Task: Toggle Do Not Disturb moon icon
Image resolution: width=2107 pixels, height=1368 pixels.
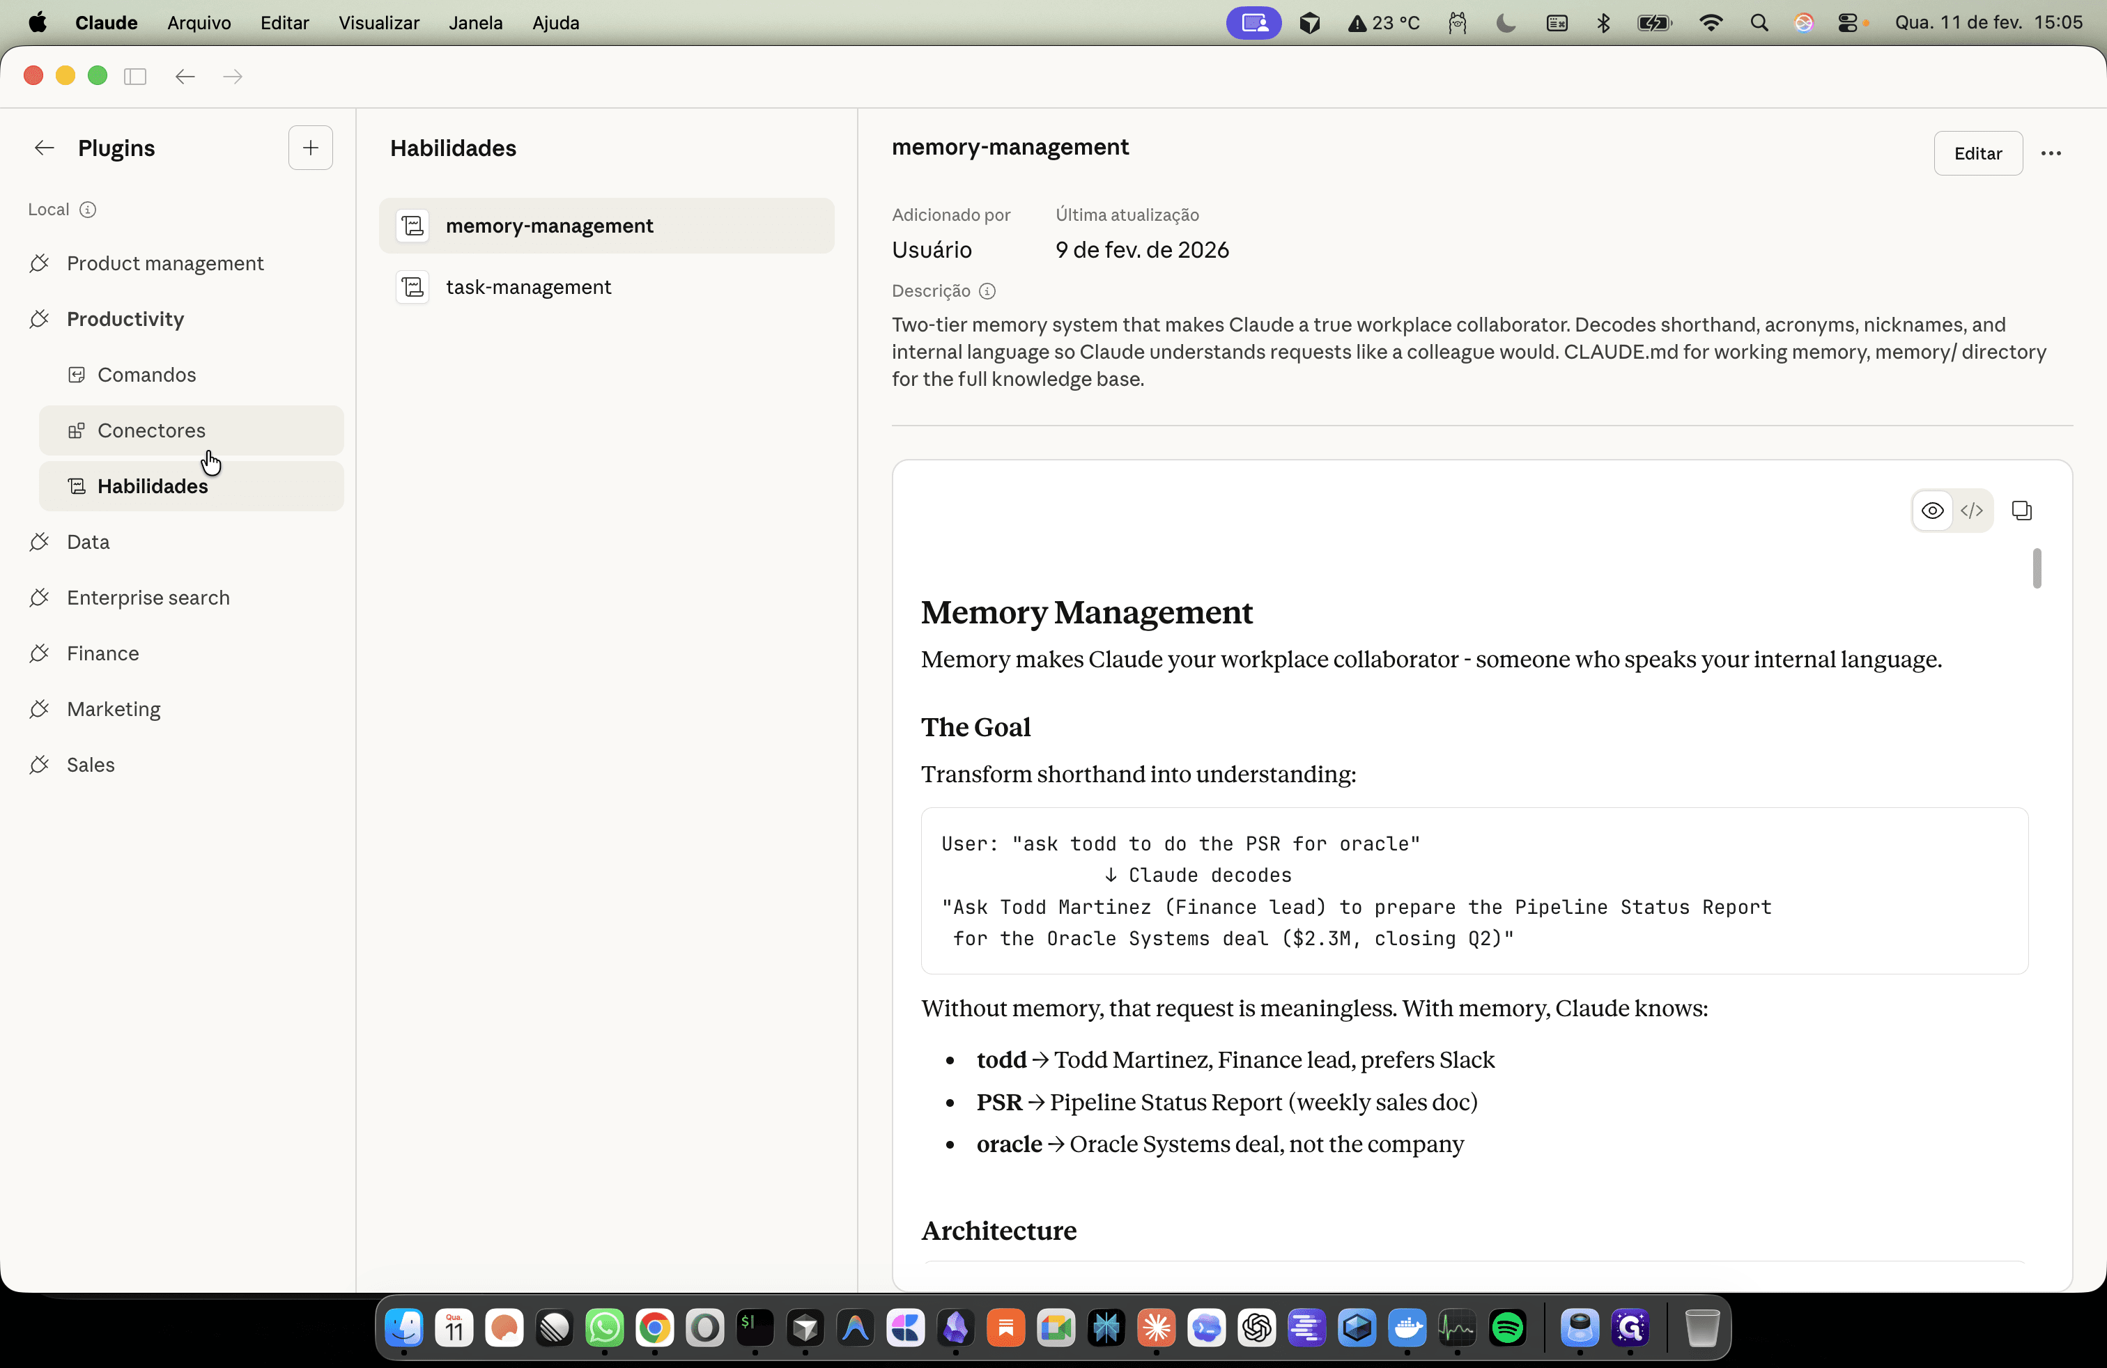Action: (x=1505, y=23)
